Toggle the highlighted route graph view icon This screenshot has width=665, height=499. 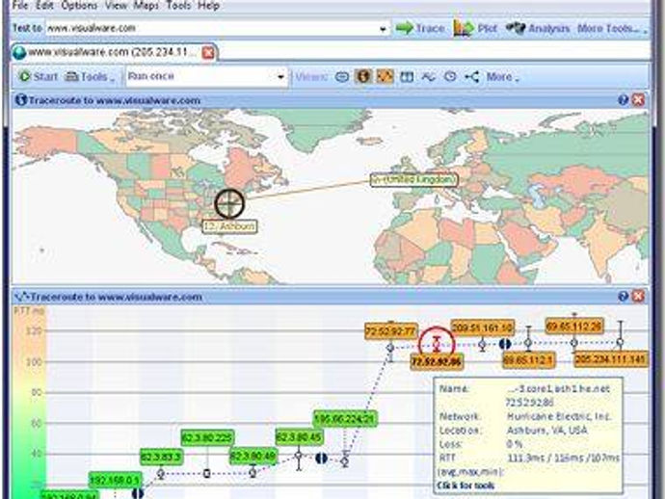pyautogui.click(x=386, y=76)
